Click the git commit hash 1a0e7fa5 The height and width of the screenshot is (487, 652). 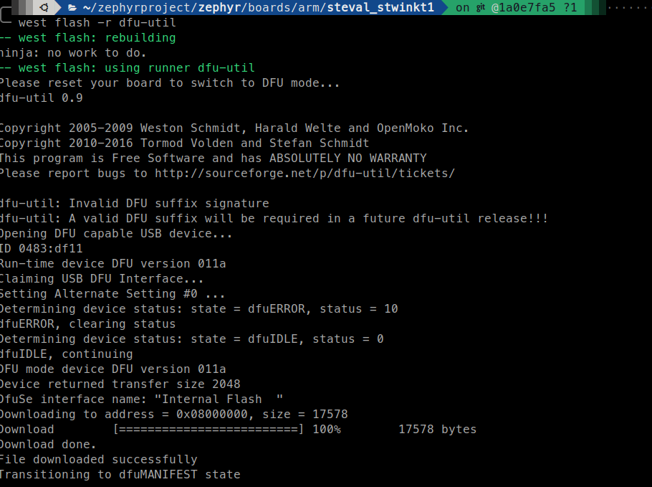[519, 7]
